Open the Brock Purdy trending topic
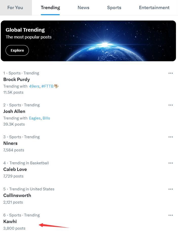 tap(16, 79)
